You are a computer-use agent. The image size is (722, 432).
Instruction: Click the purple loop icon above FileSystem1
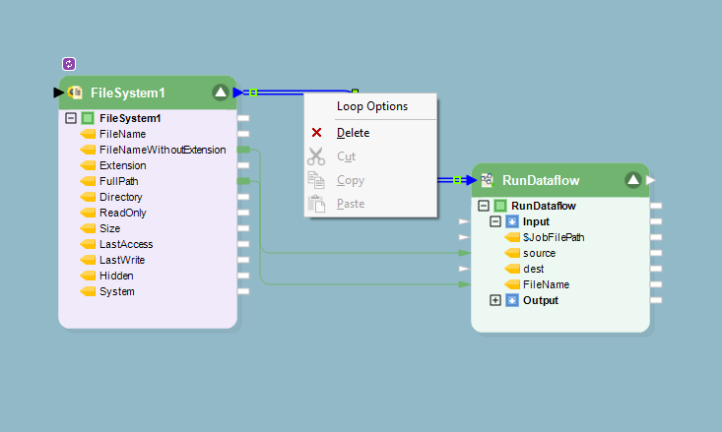tap(69, 64)
